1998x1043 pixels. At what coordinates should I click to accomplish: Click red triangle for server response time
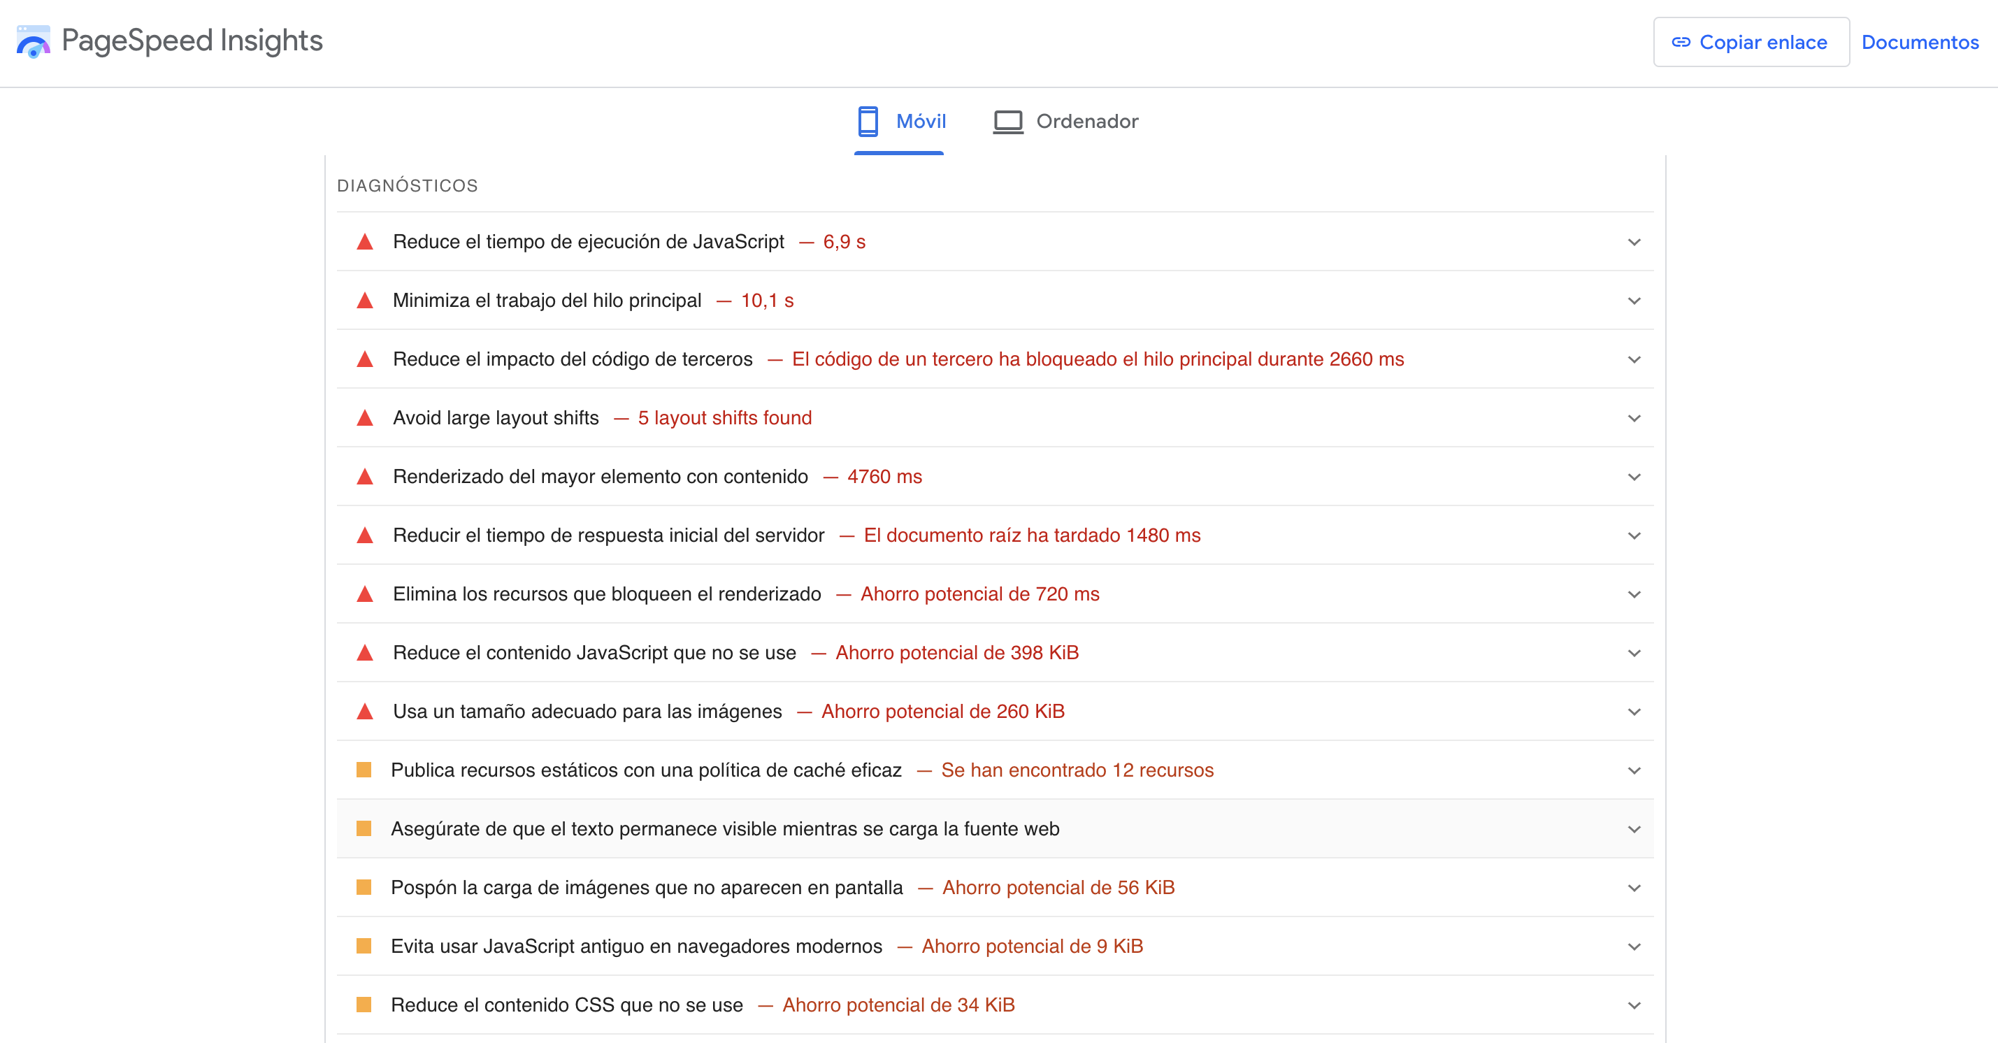click(x=364, y=535)
